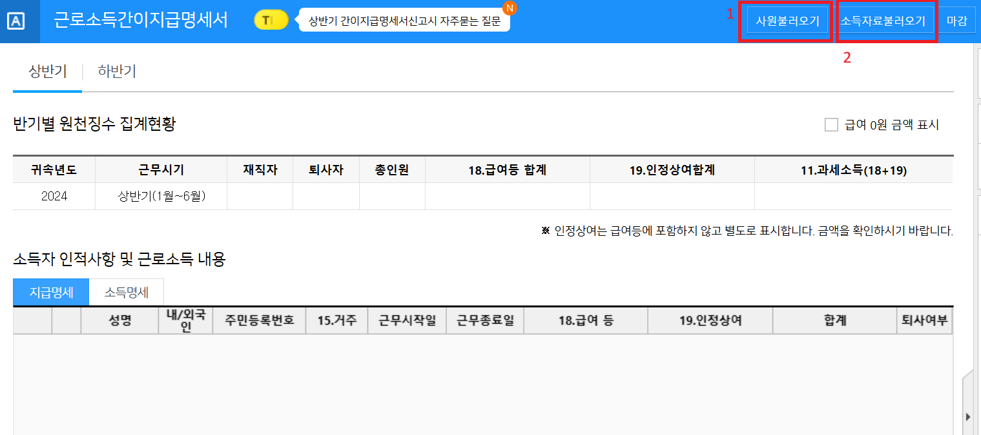Click the 인정상여 notice text line
The image size is (981, 435).
pyautogui.click(x=747, y=230)
